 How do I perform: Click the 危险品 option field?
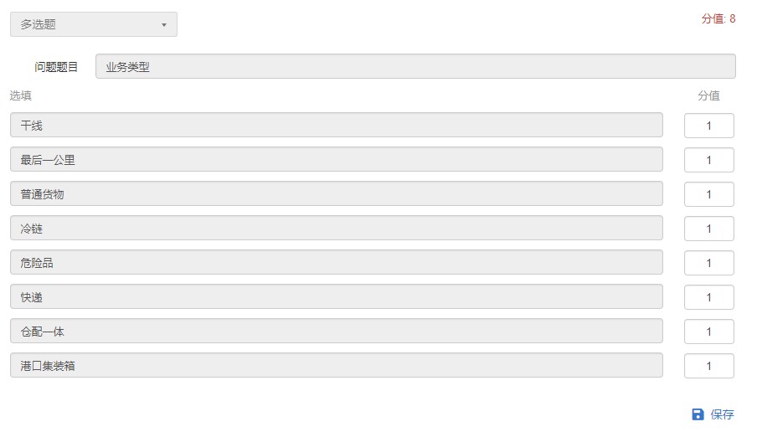click(336, 263)
